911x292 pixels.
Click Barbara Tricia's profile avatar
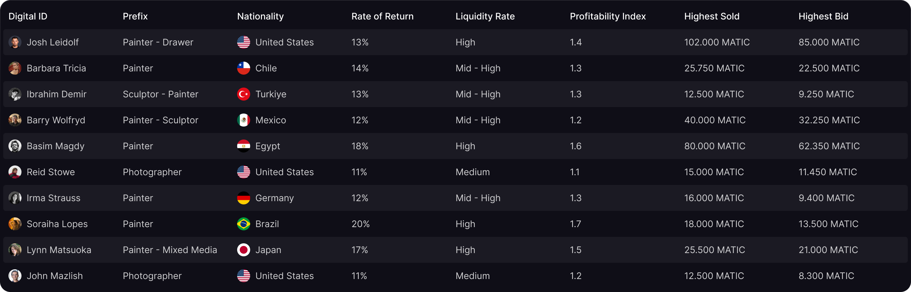(15, 68)
